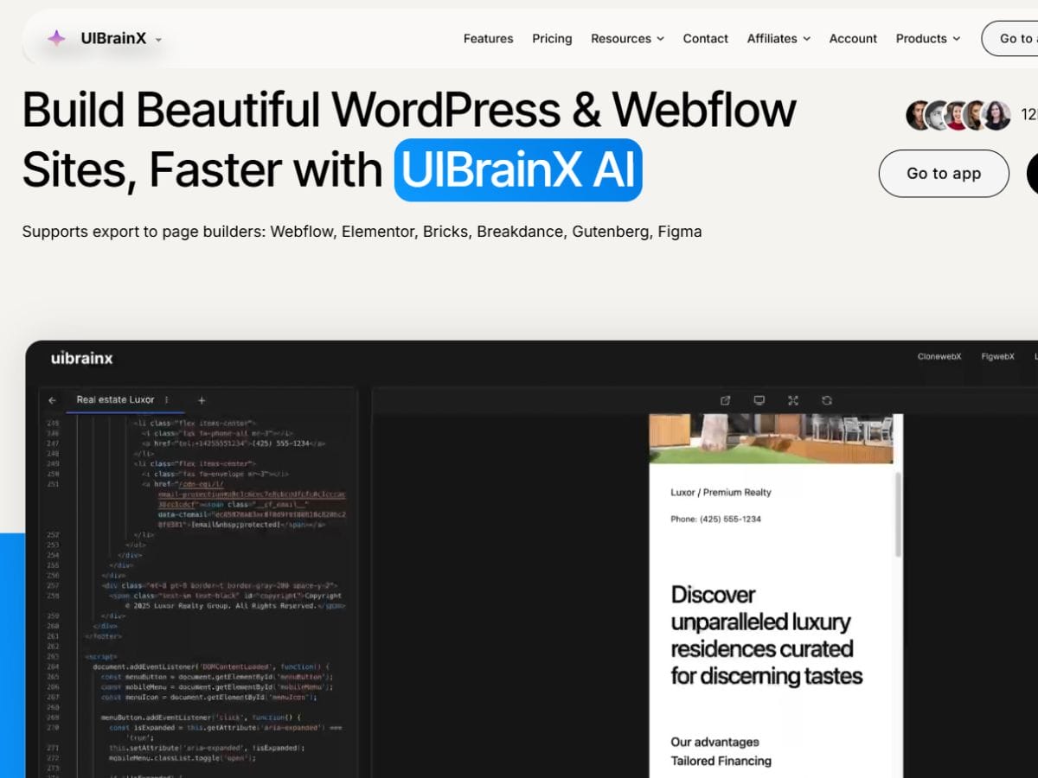1038x778 pixels.
Task: Click the user avatars group
Action: point(958,115)
